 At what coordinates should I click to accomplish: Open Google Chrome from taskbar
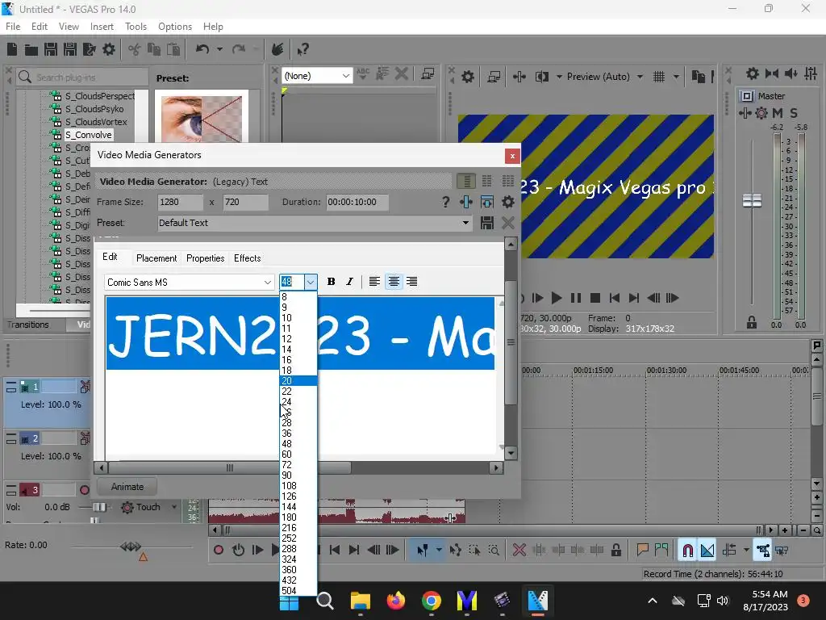click(431, 601)
